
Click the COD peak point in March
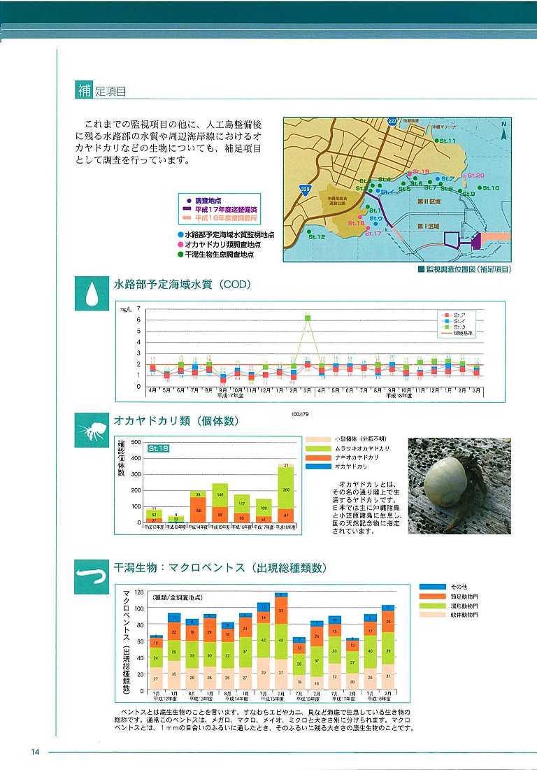308,318
